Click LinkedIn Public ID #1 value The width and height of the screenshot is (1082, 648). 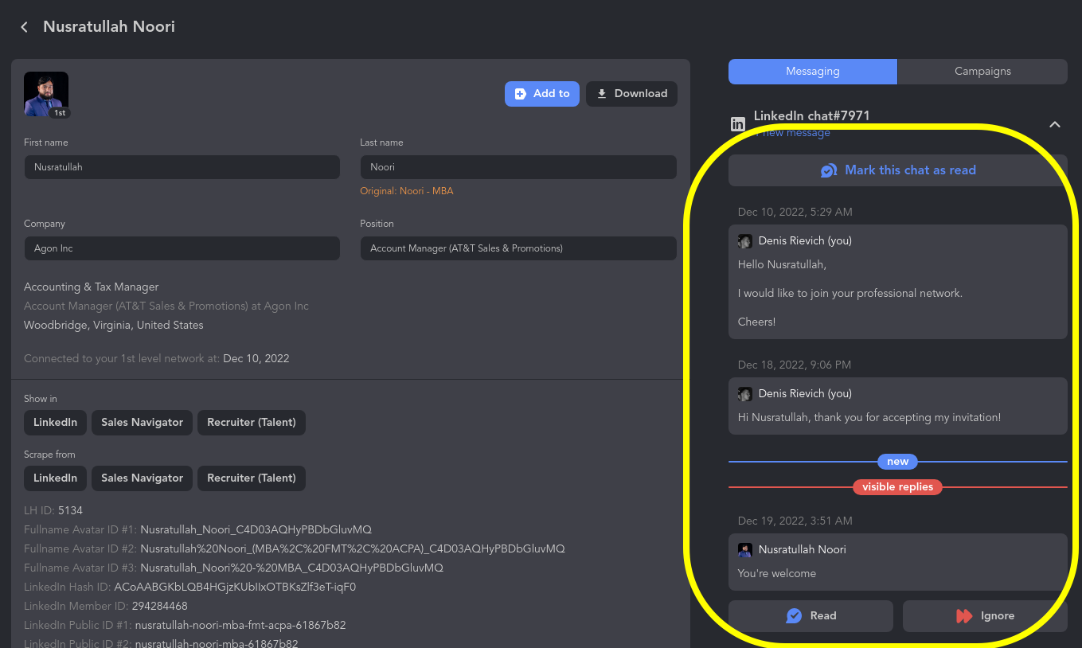pyautogui.click(x=240, y=626)
